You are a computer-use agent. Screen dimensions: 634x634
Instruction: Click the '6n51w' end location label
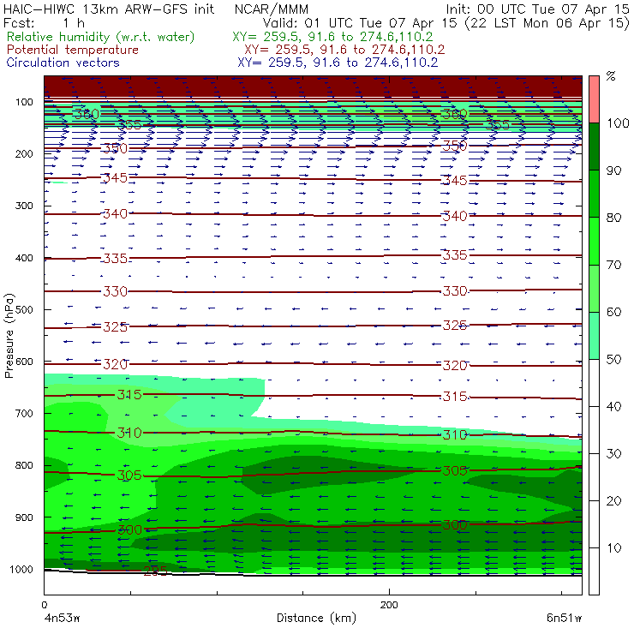point(564,619)
